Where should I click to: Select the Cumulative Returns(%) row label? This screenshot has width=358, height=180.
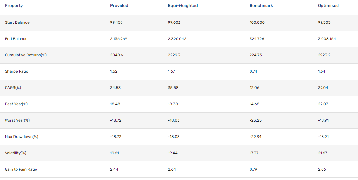click(x=25, y=55)
